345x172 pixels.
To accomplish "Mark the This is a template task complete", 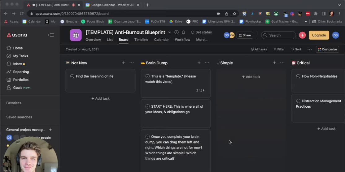I will [147, 76].
